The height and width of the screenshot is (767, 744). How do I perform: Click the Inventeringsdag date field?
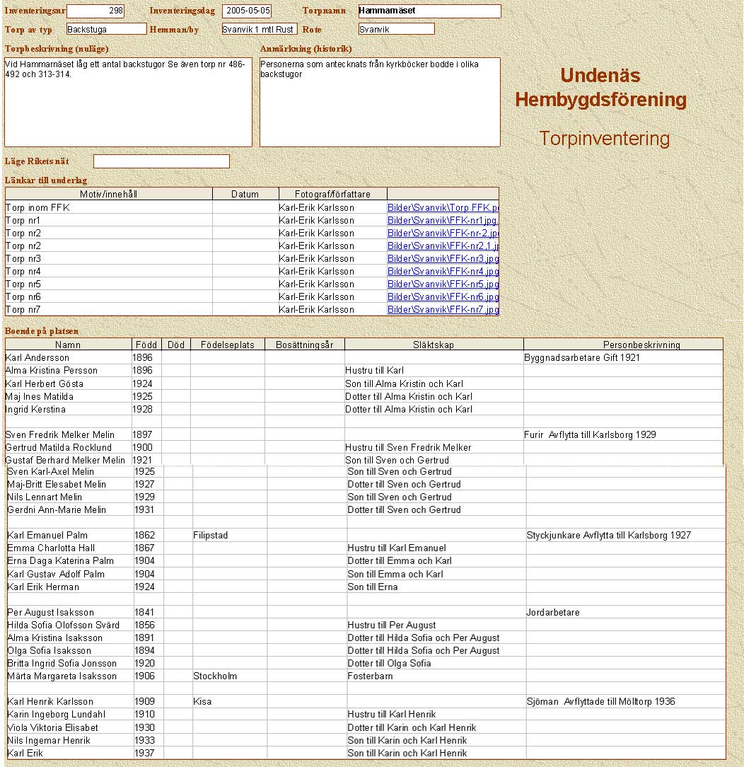tap(246, 11)
